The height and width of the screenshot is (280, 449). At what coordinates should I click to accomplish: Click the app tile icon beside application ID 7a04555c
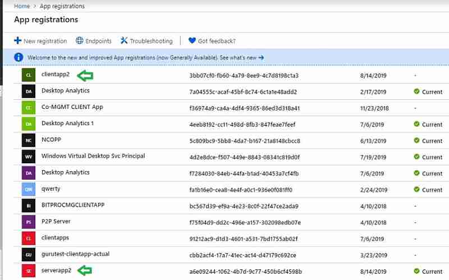(x=29, y=91)
